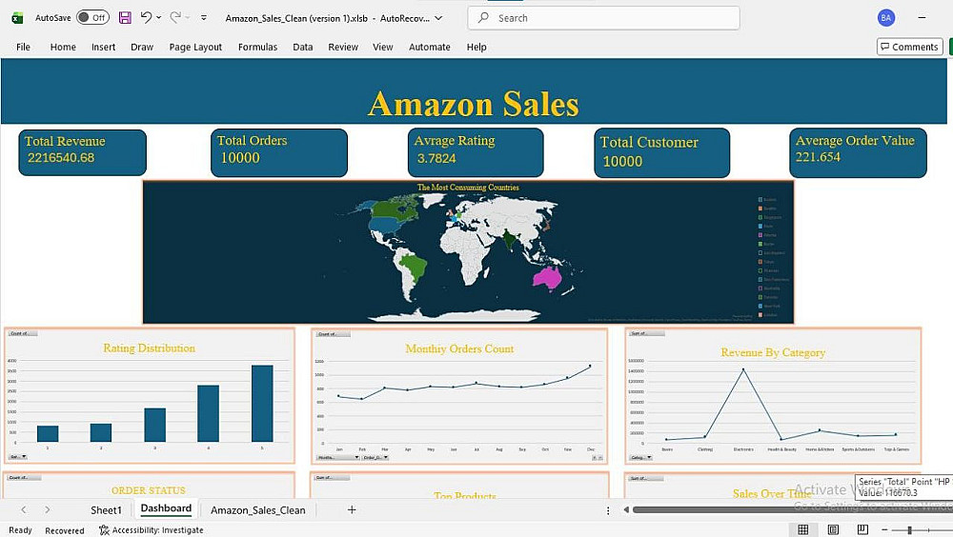The width and height of the screenshot is (953, 537).
Task: Click the Electronics peak point on Revenue chart
Action: tap(743, 369)
